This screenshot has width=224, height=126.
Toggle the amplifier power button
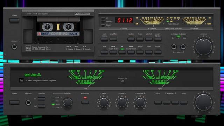(x=14, y=103)
